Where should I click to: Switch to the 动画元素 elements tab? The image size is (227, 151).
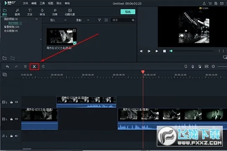(x=70, y=12)
